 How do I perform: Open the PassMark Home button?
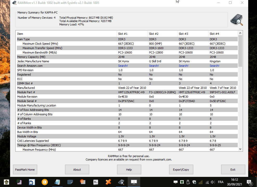pos(25,170)
